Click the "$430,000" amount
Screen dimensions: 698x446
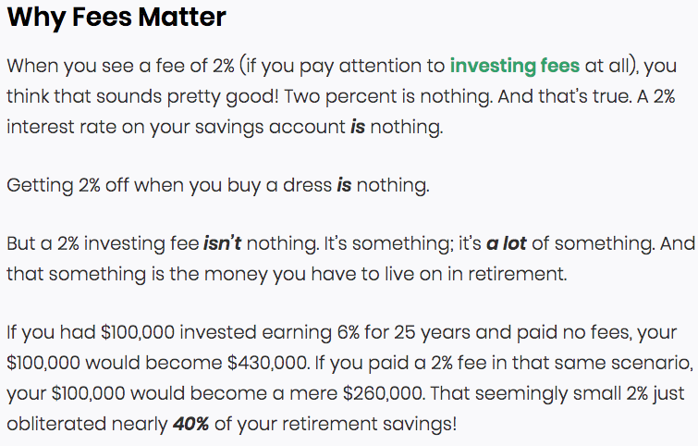(x=268, y=363)
